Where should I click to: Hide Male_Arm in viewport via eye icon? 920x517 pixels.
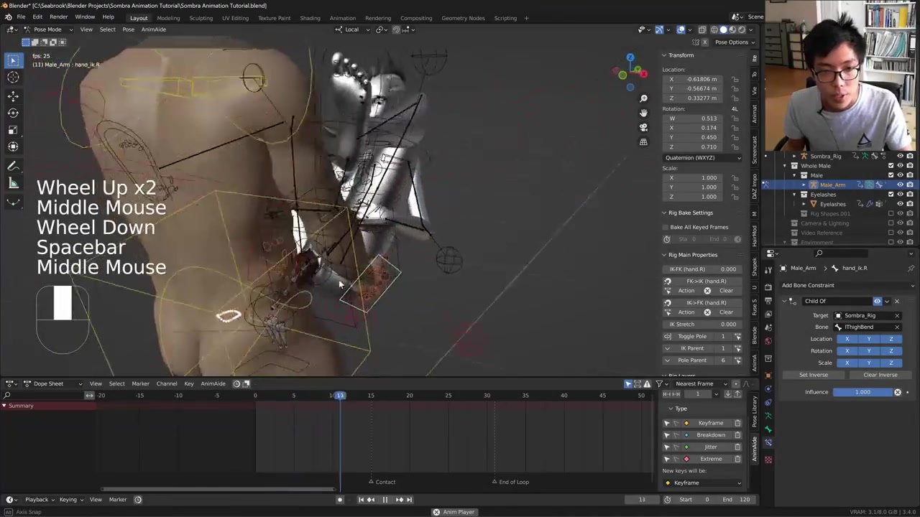coord(900,185)
